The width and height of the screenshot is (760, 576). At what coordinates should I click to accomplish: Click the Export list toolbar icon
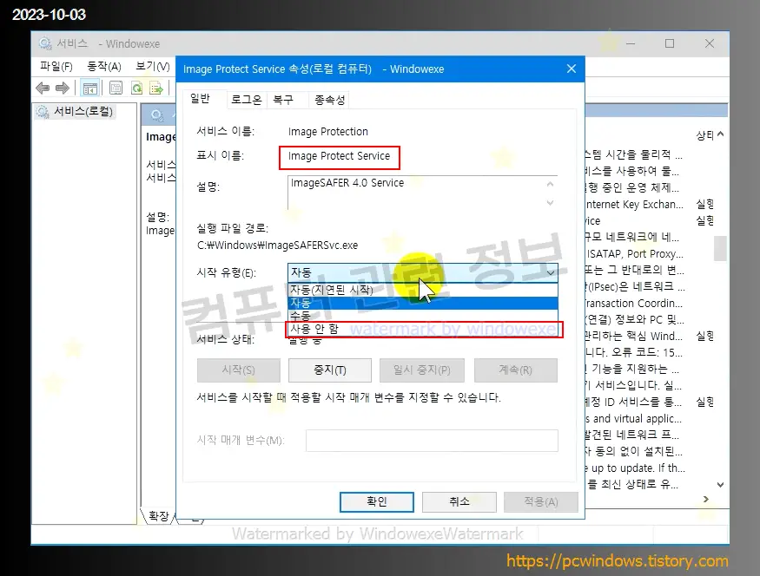tap(156, 88)
